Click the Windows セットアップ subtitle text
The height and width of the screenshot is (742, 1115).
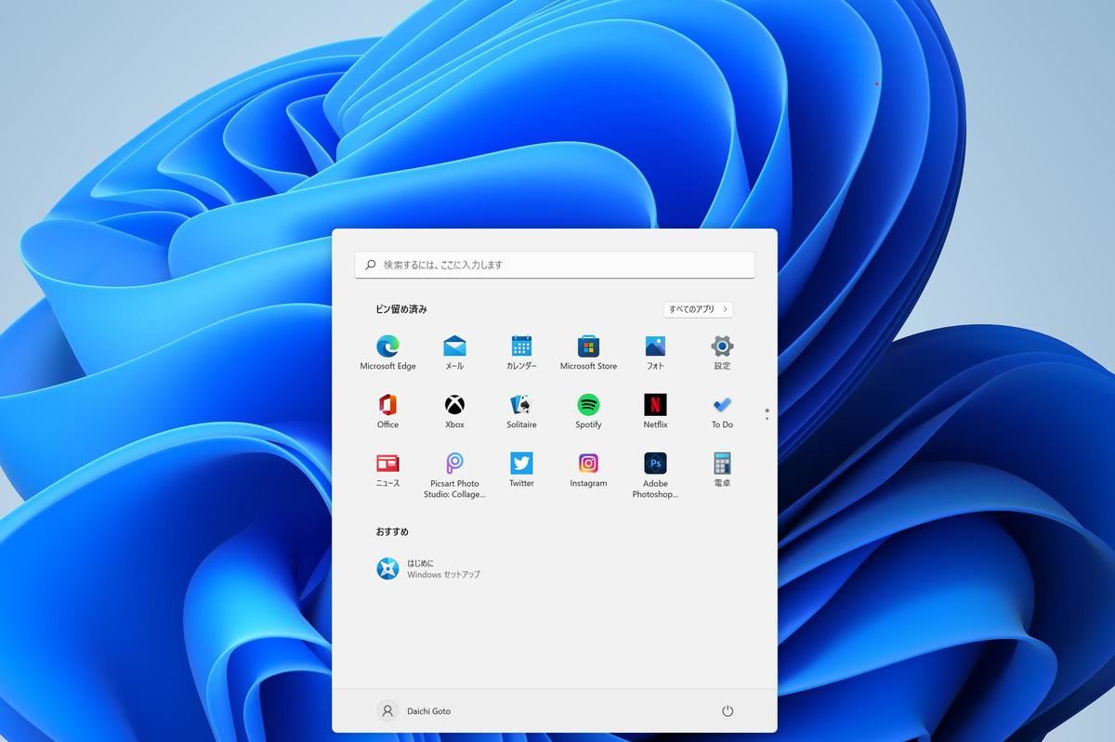pos(443,575)
